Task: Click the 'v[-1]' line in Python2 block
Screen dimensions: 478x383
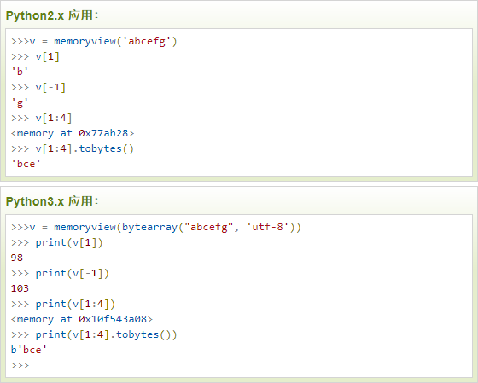Action: (38, 88)
